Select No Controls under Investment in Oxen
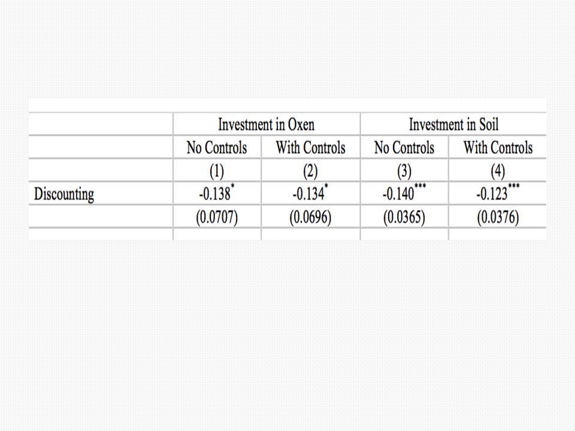The image size is (575, 431). [217, 147]
